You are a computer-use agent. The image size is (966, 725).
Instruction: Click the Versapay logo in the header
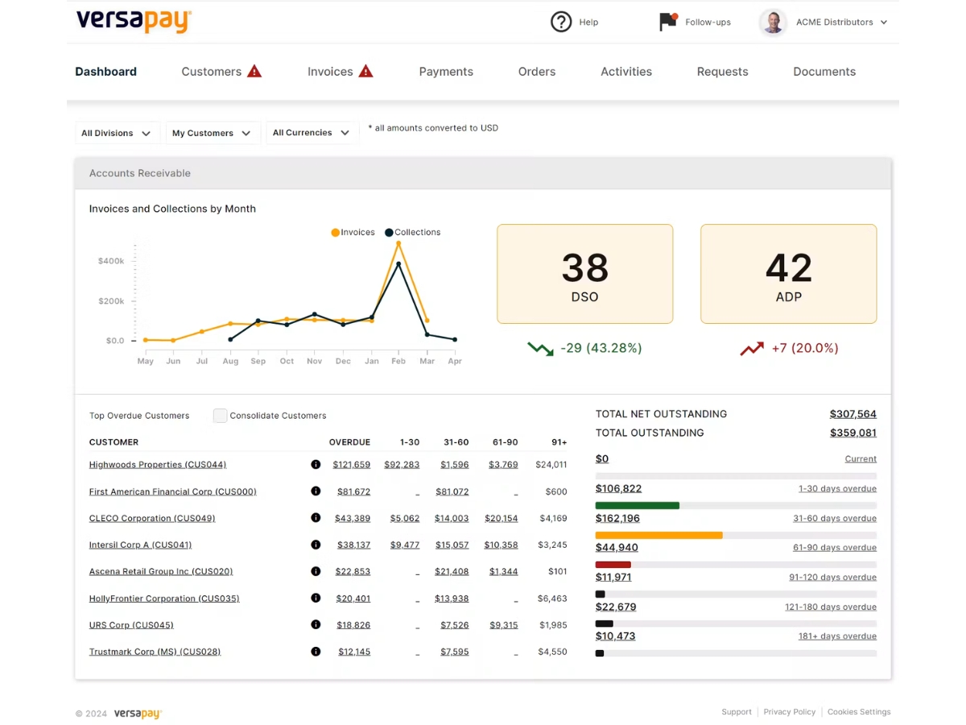(134, 20)
